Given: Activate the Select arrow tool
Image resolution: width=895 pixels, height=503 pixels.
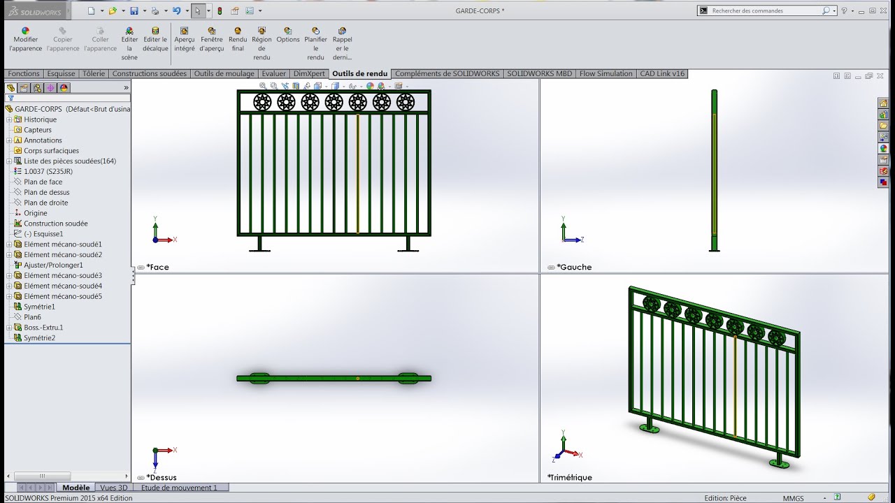Looking at the screenshot, I should (x=198, y=10).
